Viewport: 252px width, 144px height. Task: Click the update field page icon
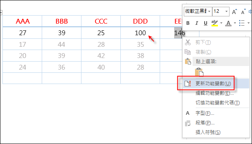[x=187, y=84]
